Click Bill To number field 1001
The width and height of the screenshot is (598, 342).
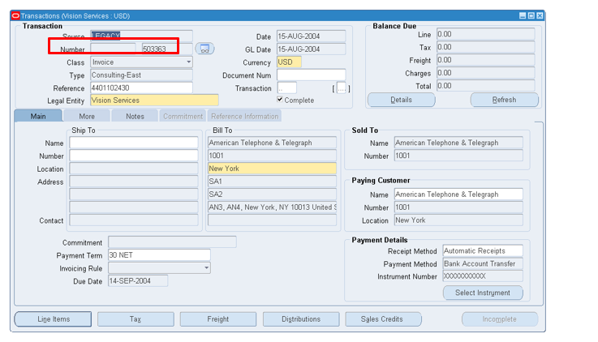pos(272,156)
